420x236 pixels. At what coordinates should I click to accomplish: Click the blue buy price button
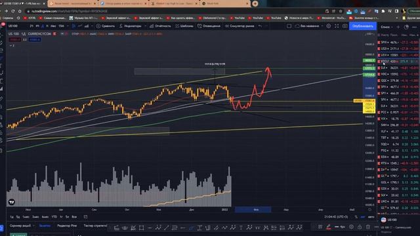tap(35, 39)
